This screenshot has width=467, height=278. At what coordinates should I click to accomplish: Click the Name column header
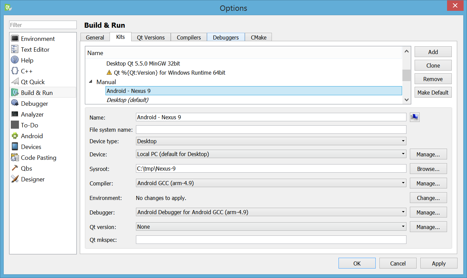coord(243,53)
